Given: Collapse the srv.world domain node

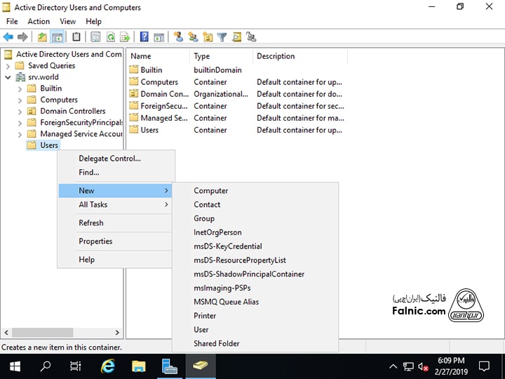Looking at the screenshot, I should click(x=8, y=77).
